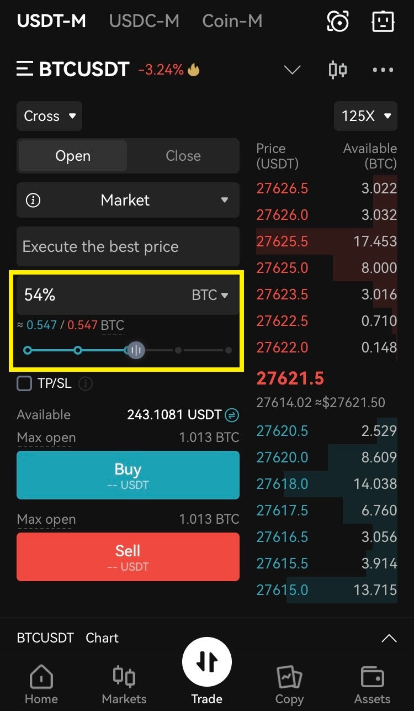
Task: Open the scan icon in top bar
Action: click(338, 22)
